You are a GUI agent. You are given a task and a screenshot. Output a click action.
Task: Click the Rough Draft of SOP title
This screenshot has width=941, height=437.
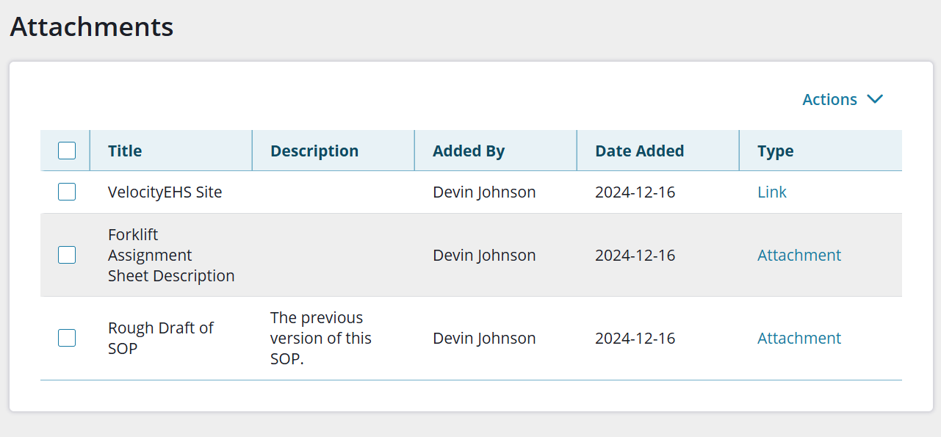[x=160, y=338]
